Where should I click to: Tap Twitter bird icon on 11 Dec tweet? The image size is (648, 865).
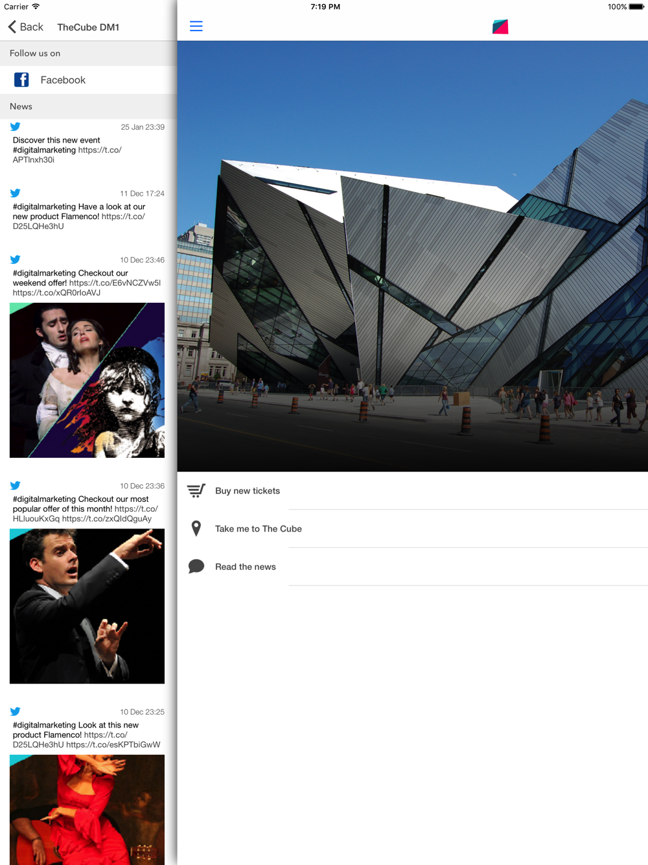click(x=16, y=193)
